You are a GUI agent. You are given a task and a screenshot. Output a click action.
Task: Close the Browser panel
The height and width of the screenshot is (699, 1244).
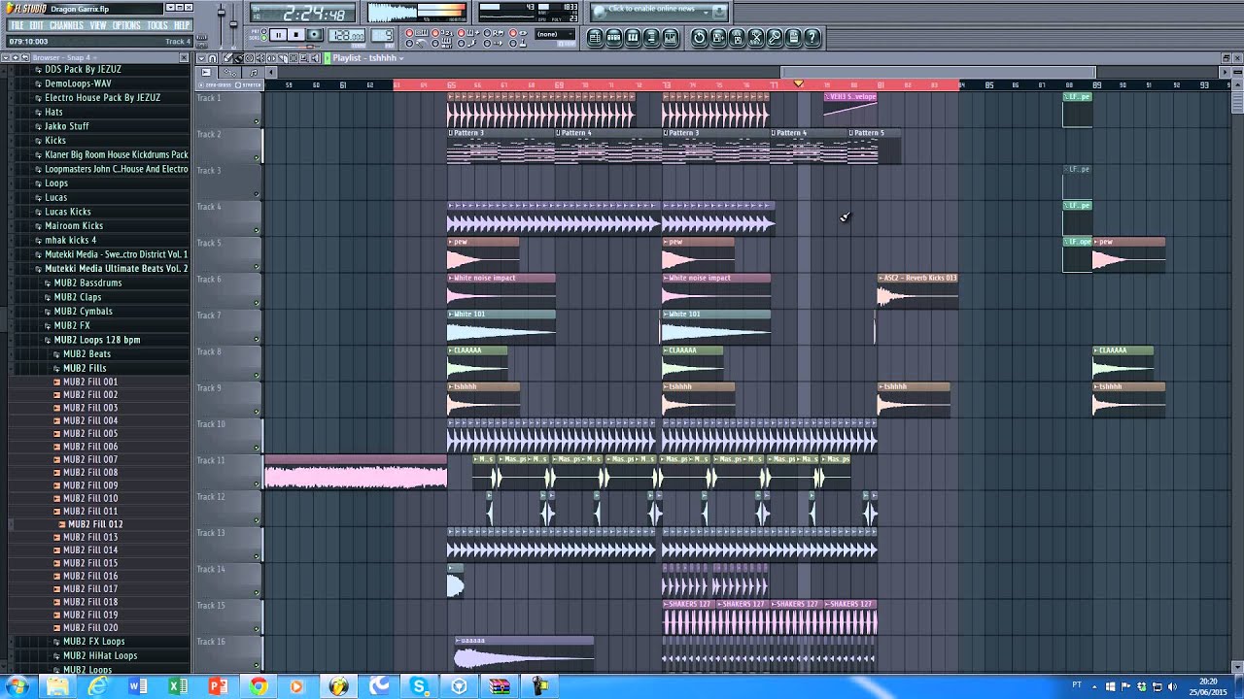(x=184, y=57)
